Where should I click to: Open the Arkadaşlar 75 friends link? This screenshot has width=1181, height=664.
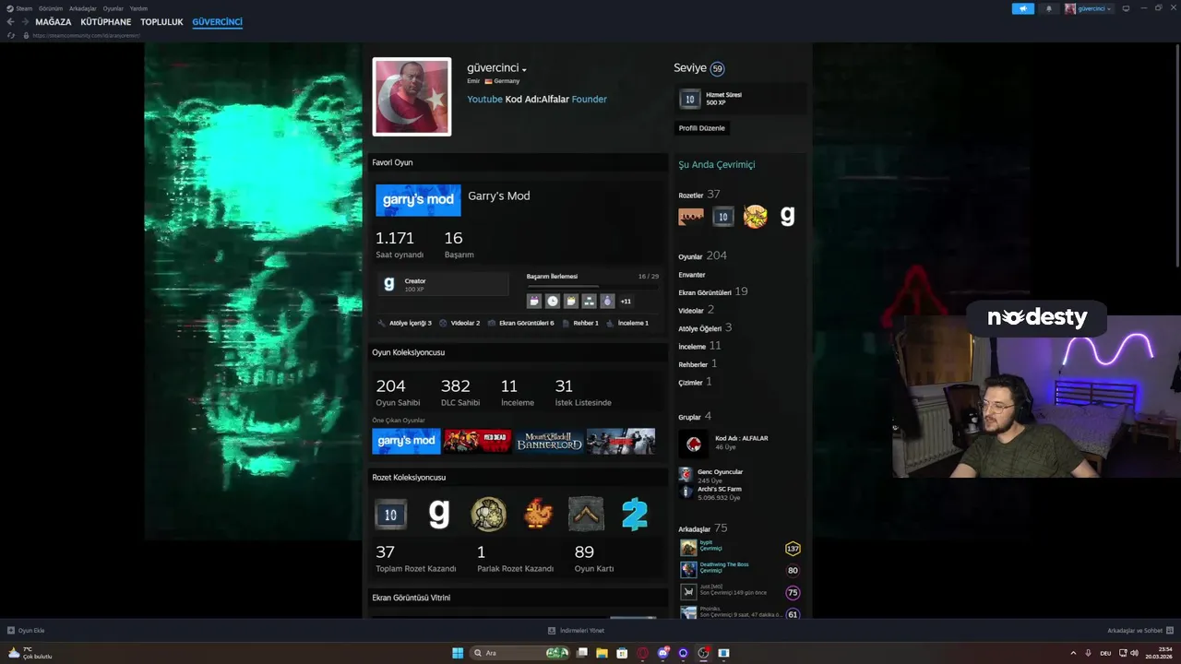click(x=703, y=528)
